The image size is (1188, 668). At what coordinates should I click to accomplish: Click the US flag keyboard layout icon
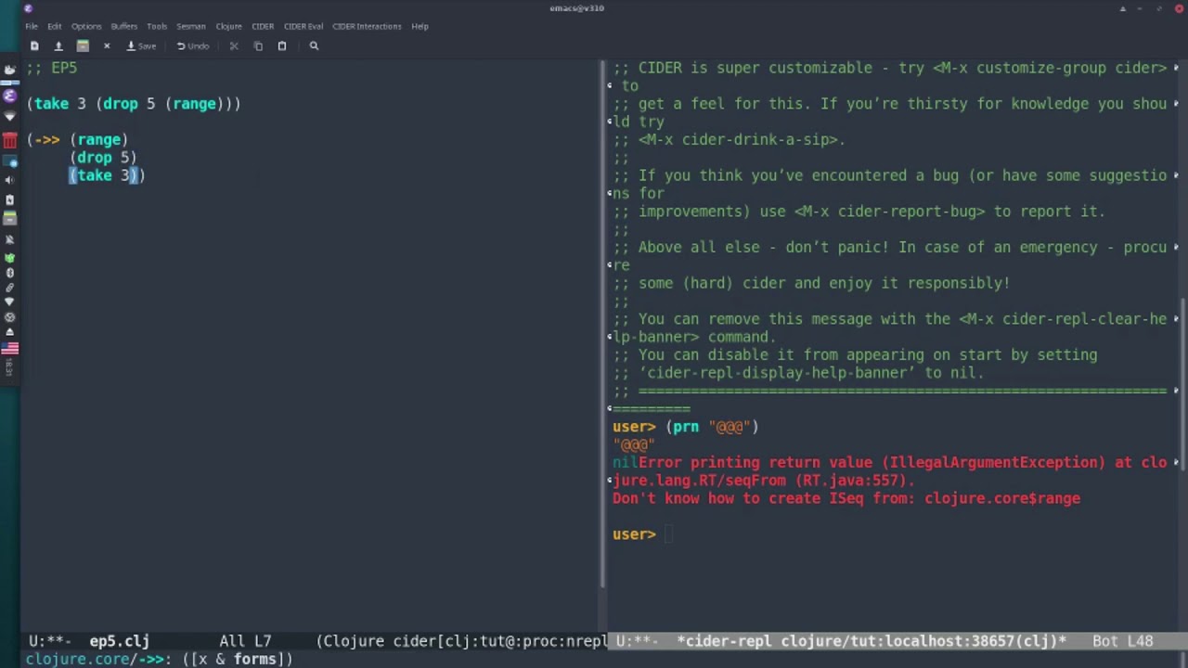click(x=10, y=348)
